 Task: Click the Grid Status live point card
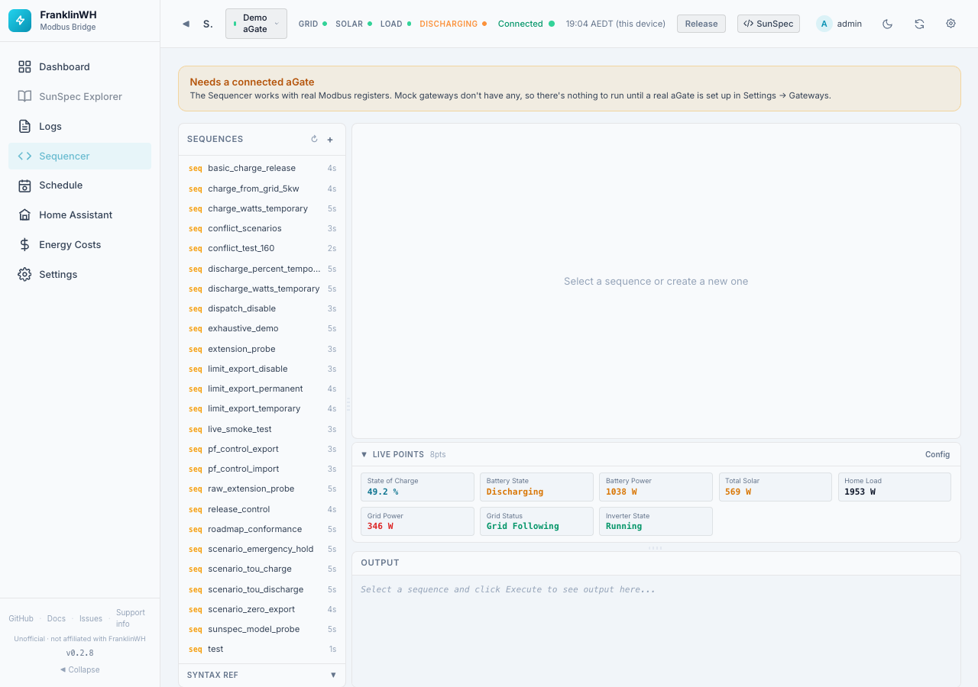(x=536, y=521)
